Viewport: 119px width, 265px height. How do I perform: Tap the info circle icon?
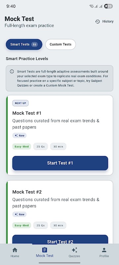tap(12, 72)
